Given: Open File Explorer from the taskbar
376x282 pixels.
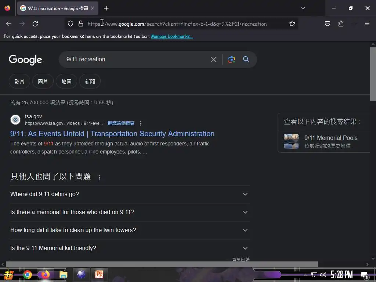Looking at the screenshot, I should tap(63, 274).
